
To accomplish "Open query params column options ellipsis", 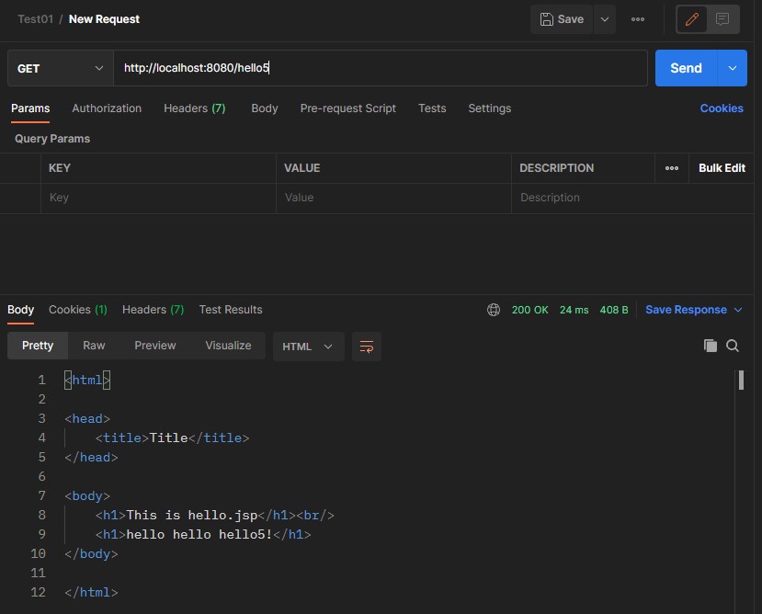I will 672,168.
